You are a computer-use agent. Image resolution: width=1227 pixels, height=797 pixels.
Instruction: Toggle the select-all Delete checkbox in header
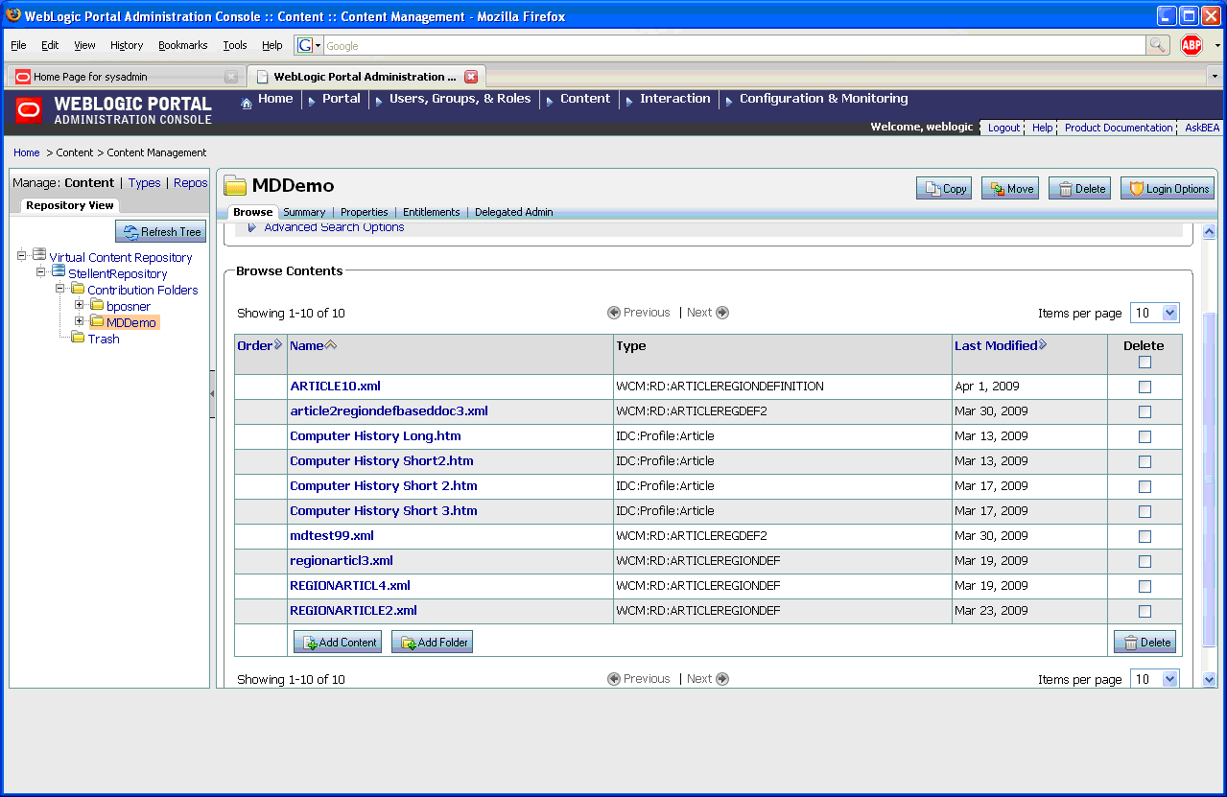point(1144,362)
